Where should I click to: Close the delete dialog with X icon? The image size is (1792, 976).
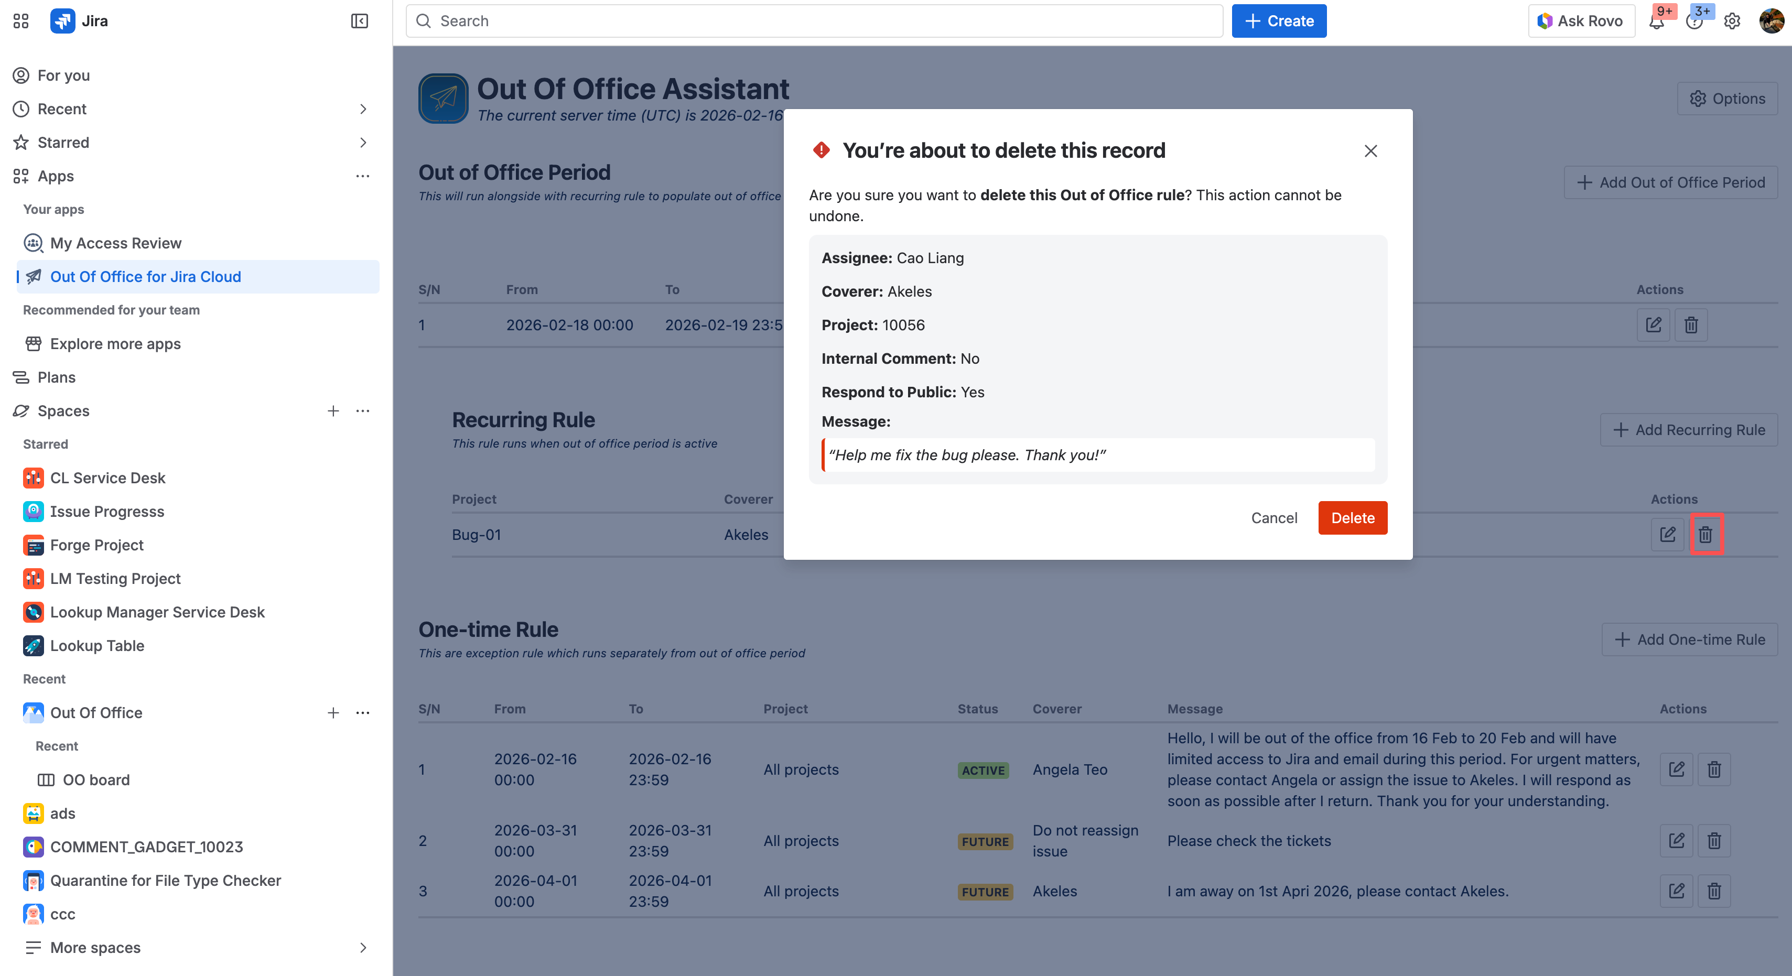(1370, 151)
